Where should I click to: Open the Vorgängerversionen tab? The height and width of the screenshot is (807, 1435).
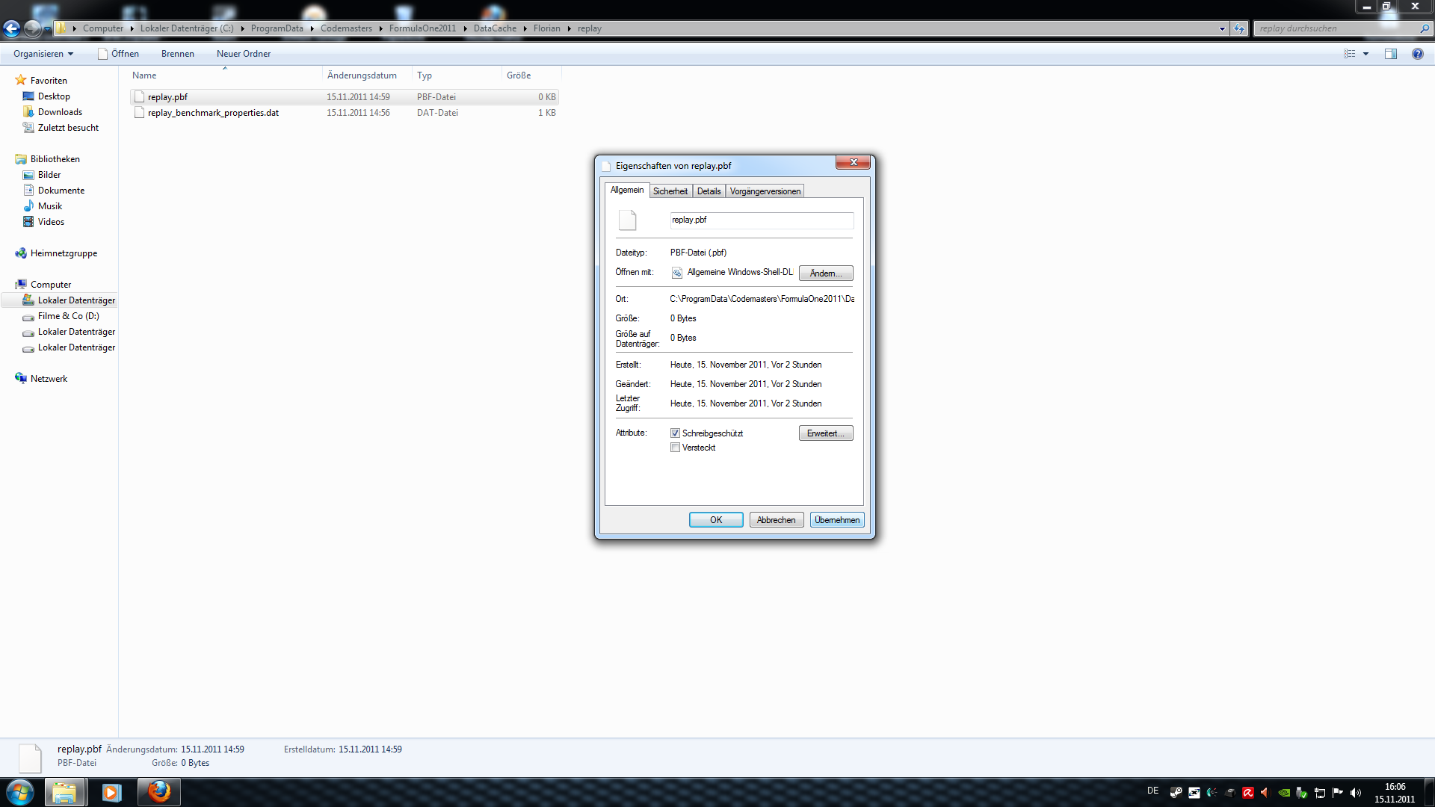(x=765, y=191)
